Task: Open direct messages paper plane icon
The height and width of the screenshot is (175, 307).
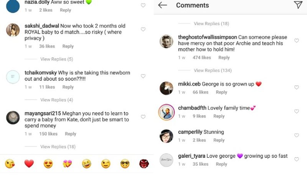Action: [298, 5]
